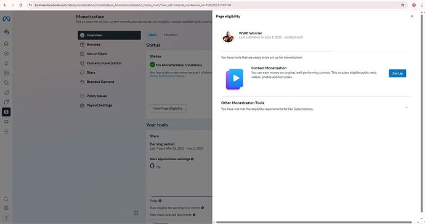The image size is (425, 224).
Task: Open notifications bell in left sidebar
Action: pyautogui.click(x=6, y=63)
